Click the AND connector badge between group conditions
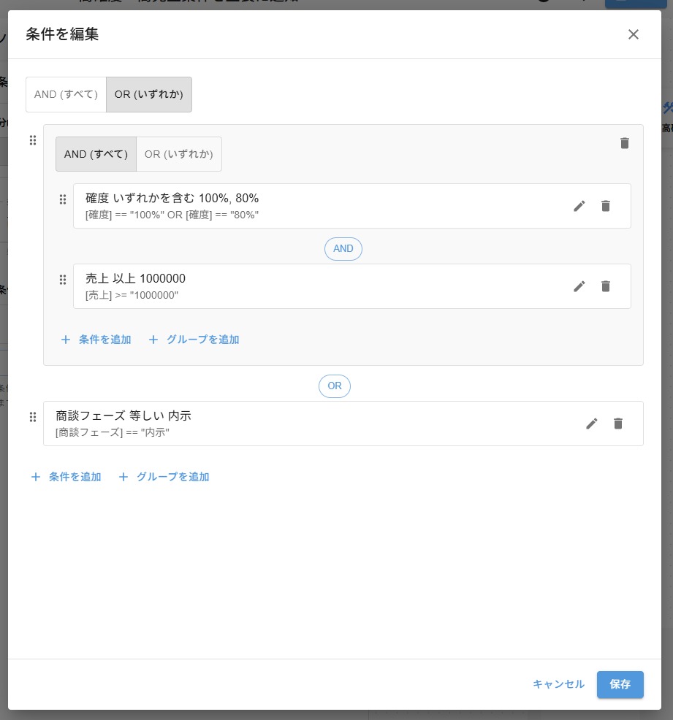The width and height of the screenshot is (673, 720). click(x=343, y=249)
